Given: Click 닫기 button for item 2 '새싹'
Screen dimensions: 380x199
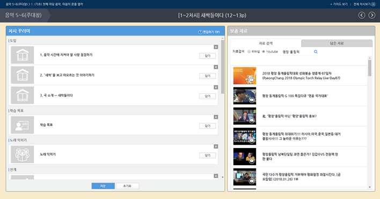Looking at the screenshot, I should pos(208,76).
